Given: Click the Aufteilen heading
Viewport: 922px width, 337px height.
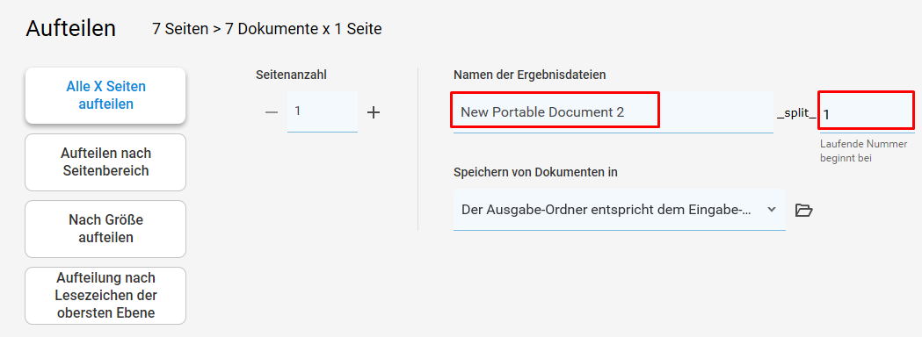Looking at the screenshot, I should [70, 29].
